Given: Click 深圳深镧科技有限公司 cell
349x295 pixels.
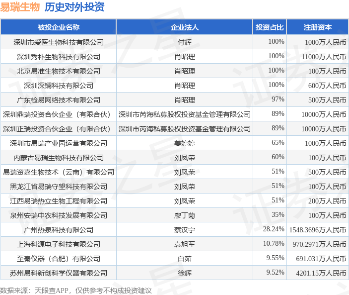Looking at the screenshot, I should click(x=59, y=86).
